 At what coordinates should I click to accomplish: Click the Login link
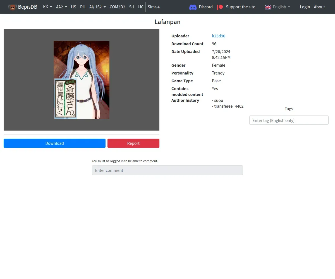coord(305,7)
